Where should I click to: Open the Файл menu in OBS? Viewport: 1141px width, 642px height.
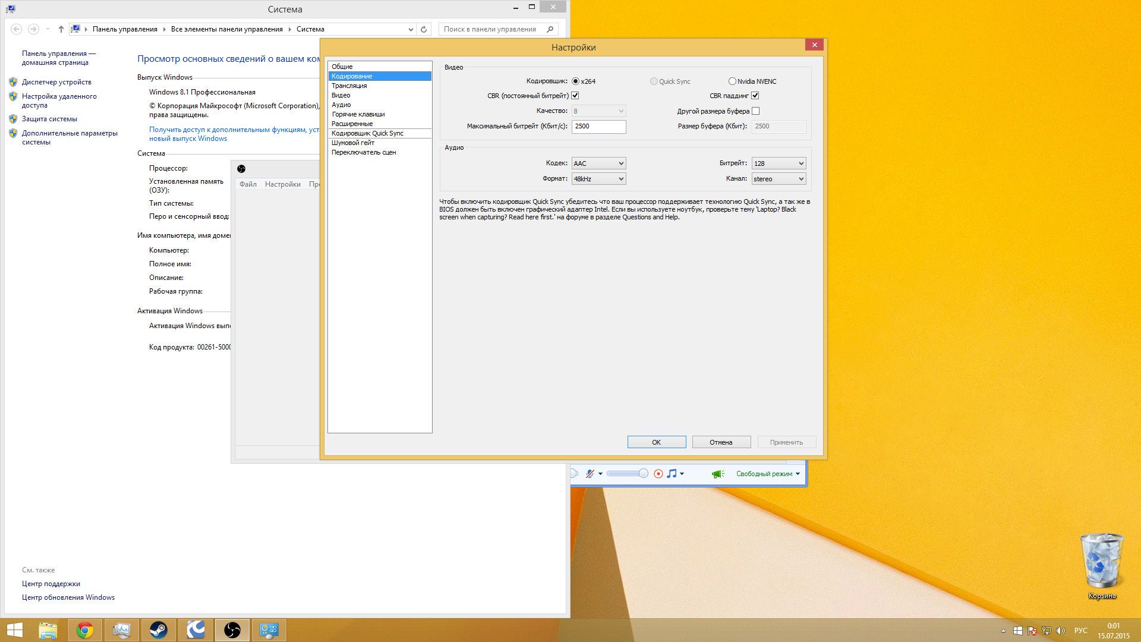248,184
